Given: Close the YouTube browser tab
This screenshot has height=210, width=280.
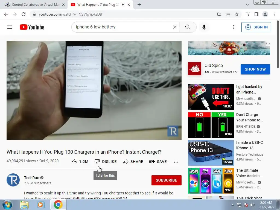Looking at the screenshot, I should point(129,5).
